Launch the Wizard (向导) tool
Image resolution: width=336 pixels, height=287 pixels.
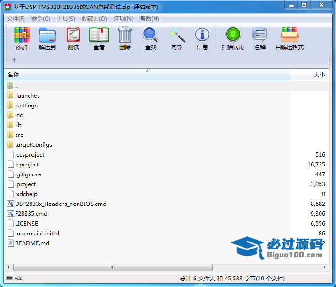click(176, 38)
